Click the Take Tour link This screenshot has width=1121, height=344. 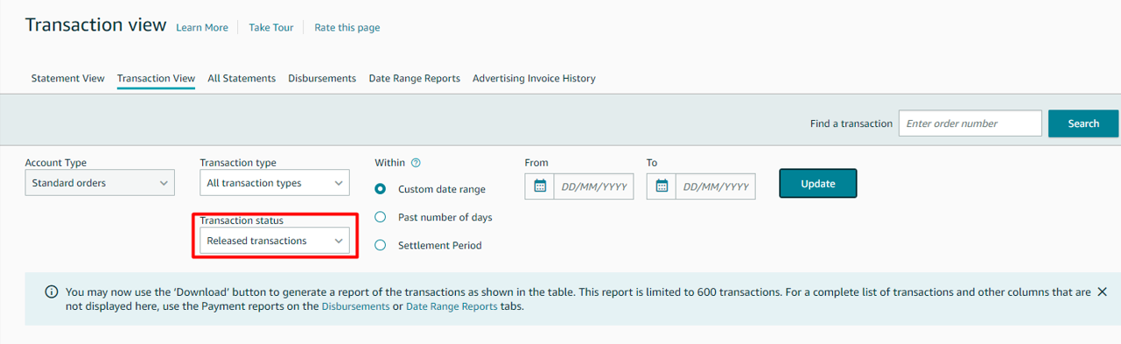click(x=271, y=27)
